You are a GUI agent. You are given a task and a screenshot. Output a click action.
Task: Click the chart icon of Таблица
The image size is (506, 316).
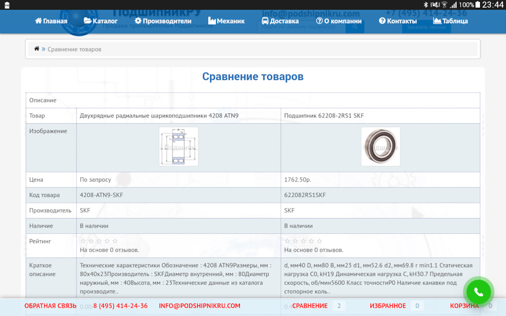pyautogui.click(x=437, y=21)
